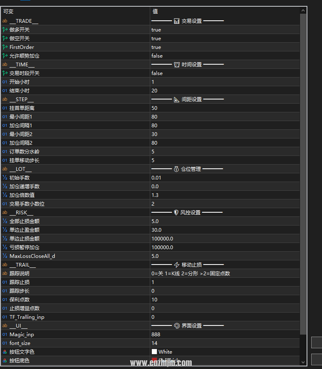Click the integer 01 icon beside Magic_inp
Image resolution: width=322 pixels, height=369 pixels.
tap(5, 335)
